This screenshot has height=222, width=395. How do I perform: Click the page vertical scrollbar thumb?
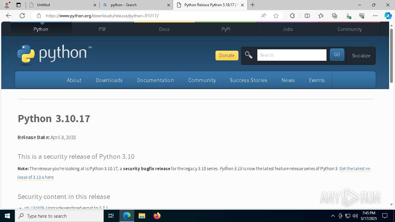click(391, 55)
